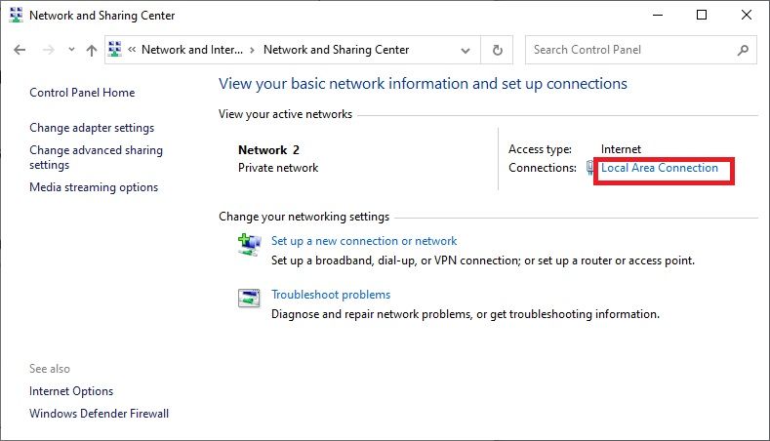
Task: Open Internet Options
Action: click(71, 391)
